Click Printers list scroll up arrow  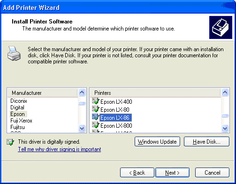225,92
